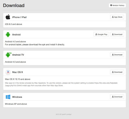Click the Apple logo icon
The height and width of the screenshot is (119, 129).
(8, 17)
